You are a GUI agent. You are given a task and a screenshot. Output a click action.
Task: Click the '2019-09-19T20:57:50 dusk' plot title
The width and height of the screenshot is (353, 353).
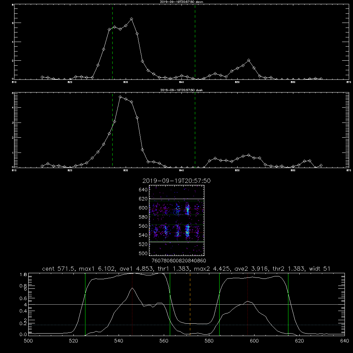tap(181, 90)
